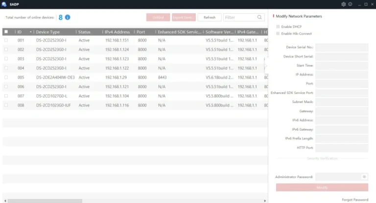376x203 pixels.
Task: Check the box for device 001
Action: (6, 40)
